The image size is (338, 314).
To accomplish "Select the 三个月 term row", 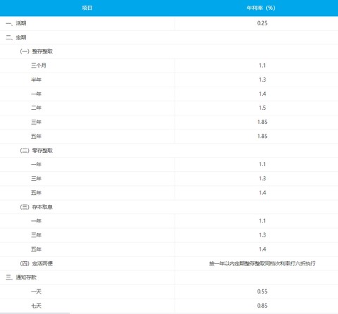I will [x=169, y=65].
